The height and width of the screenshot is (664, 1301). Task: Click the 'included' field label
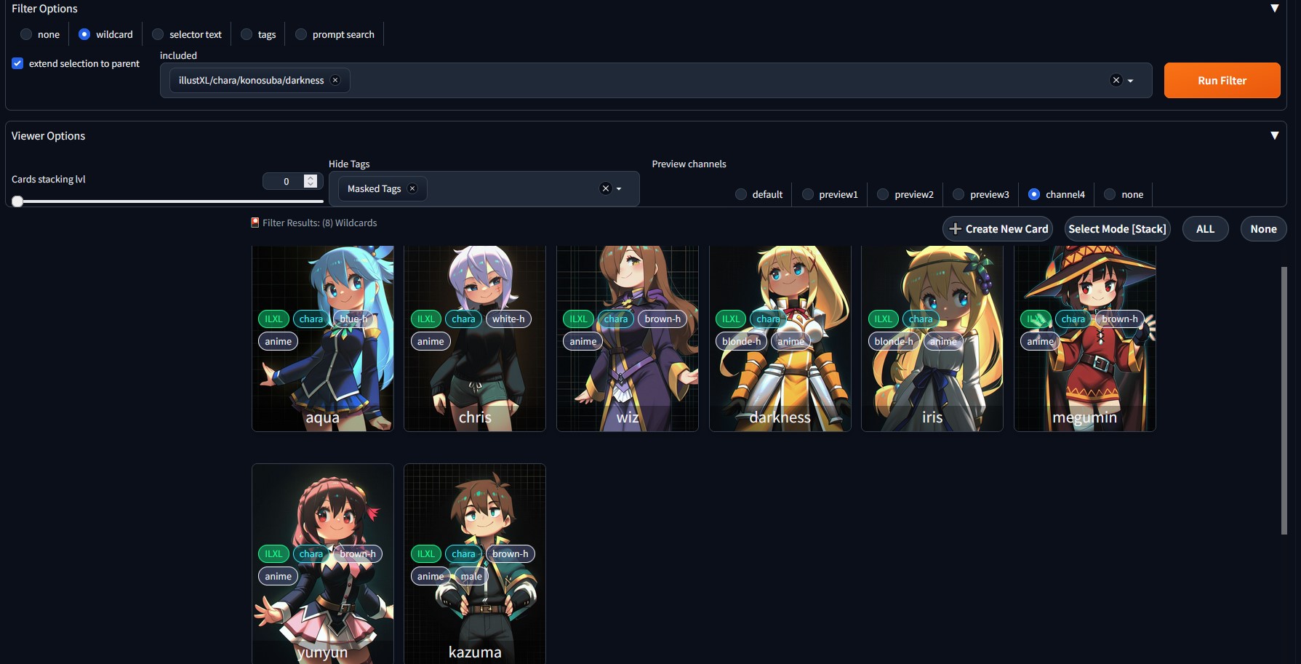(x=178, y=55)
